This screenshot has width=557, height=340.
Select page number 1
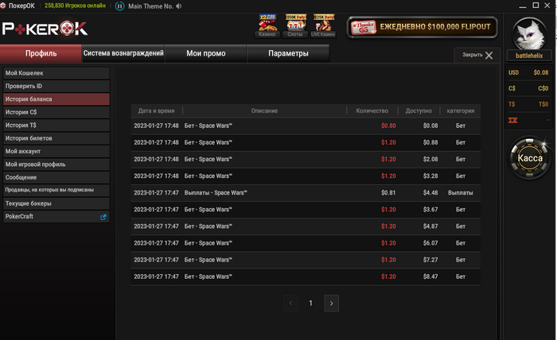pos(310,303)
